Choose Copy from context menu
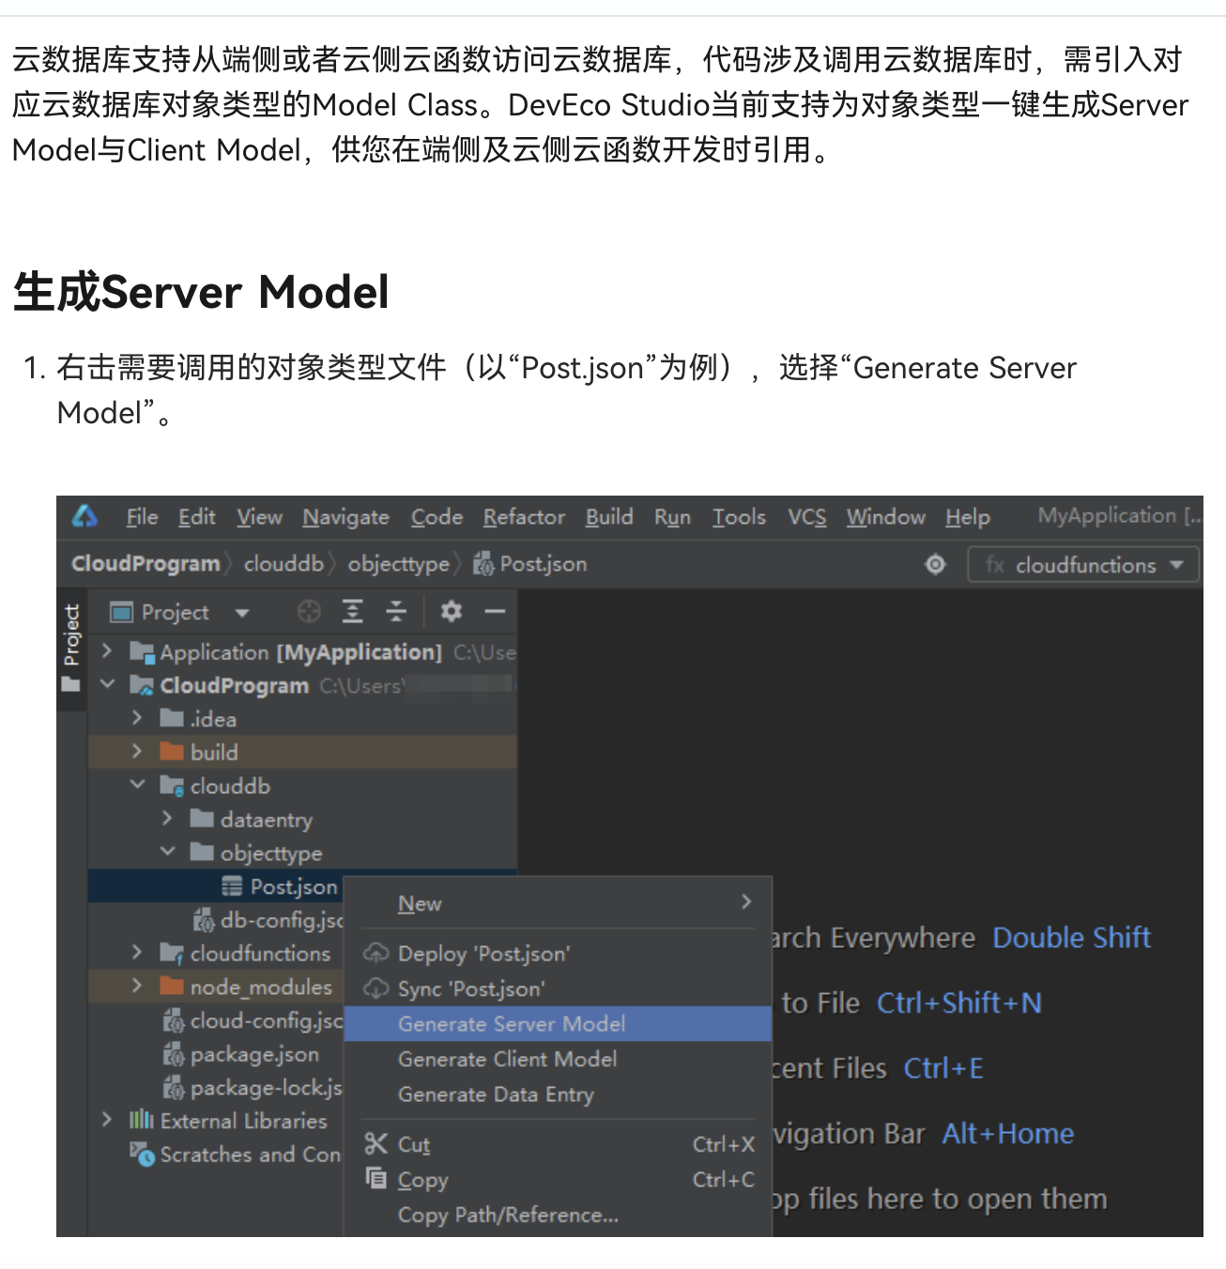The image size is (1226, 1269). [x=558, y=1180]
